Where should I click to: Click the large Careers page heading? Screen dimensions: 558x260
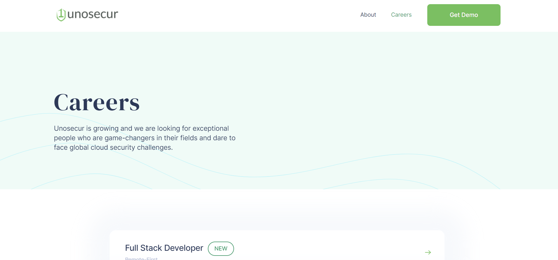click(x=96, y=103)
